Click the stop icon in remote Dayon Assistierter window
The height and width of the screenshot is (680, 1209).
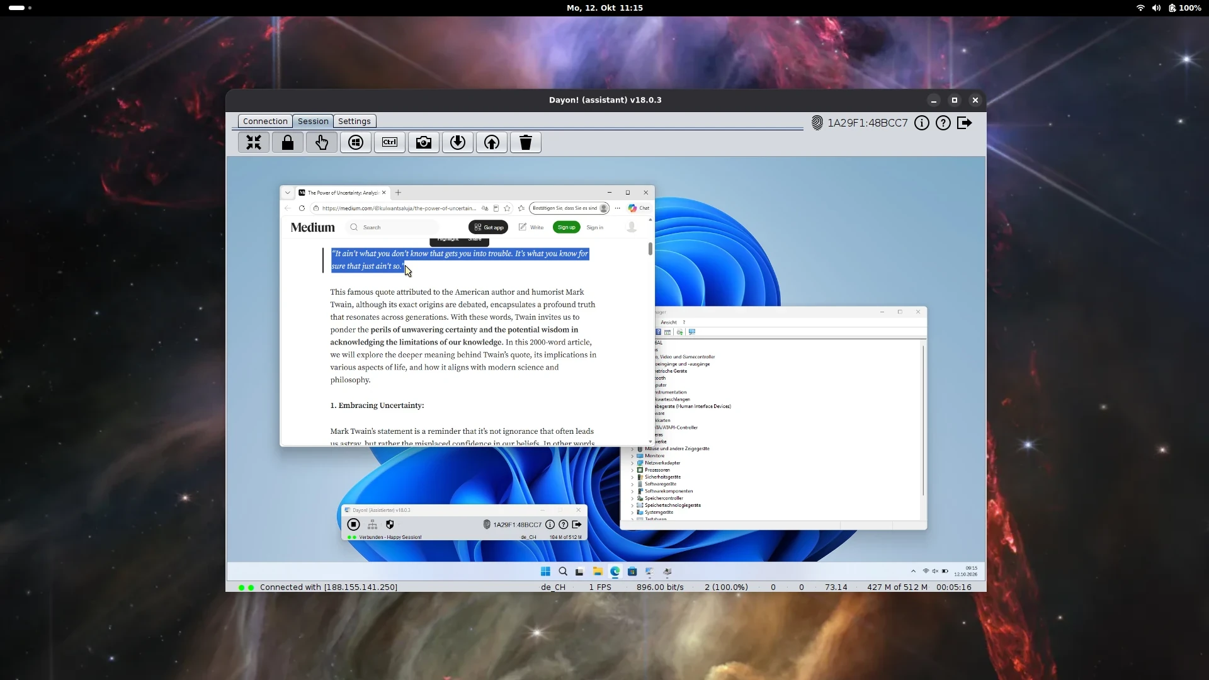coord(353,524)
